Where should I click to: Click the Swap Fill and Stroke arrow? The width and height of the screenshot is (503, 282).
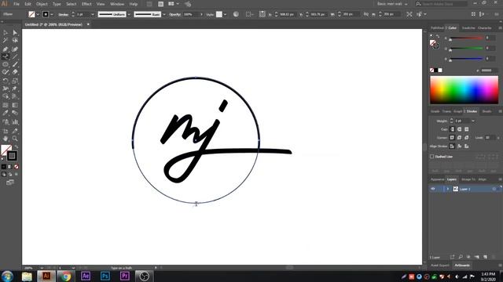coord(16,147)
